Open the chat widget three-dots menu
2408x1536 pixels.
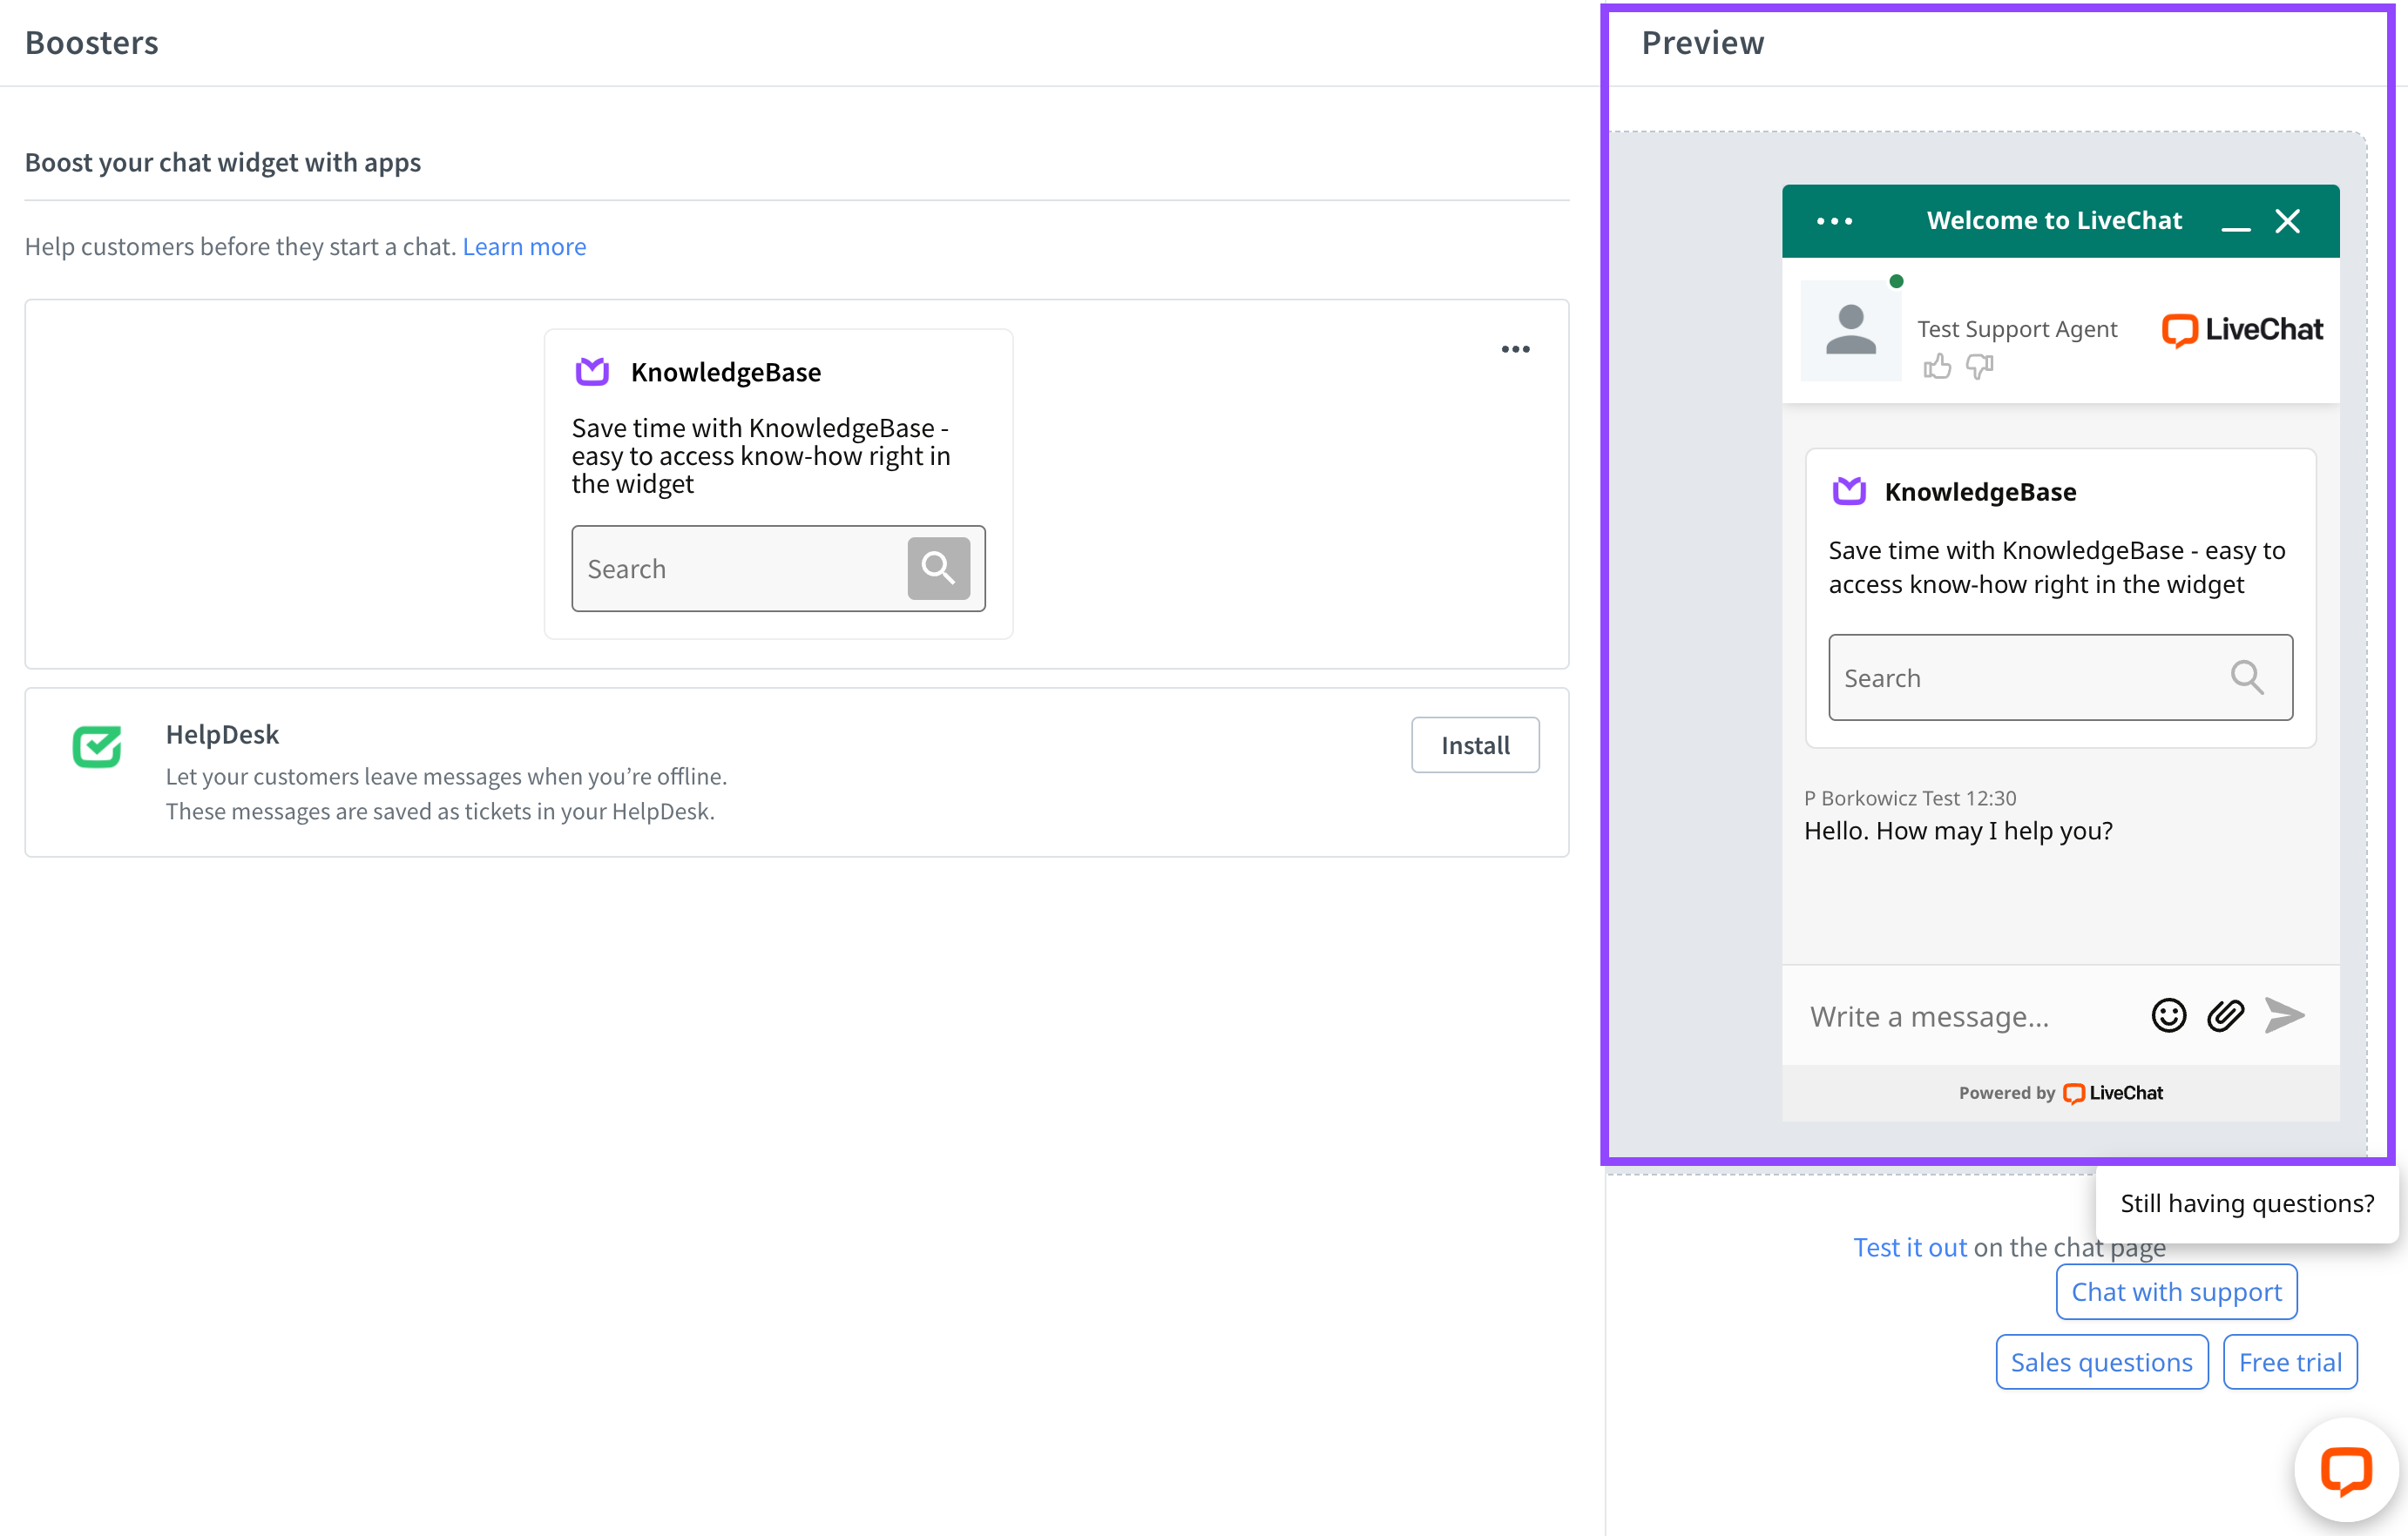click(1834, 221)
